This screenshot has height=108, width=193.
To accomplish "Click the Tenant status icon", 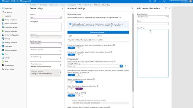I will (3, 69).
